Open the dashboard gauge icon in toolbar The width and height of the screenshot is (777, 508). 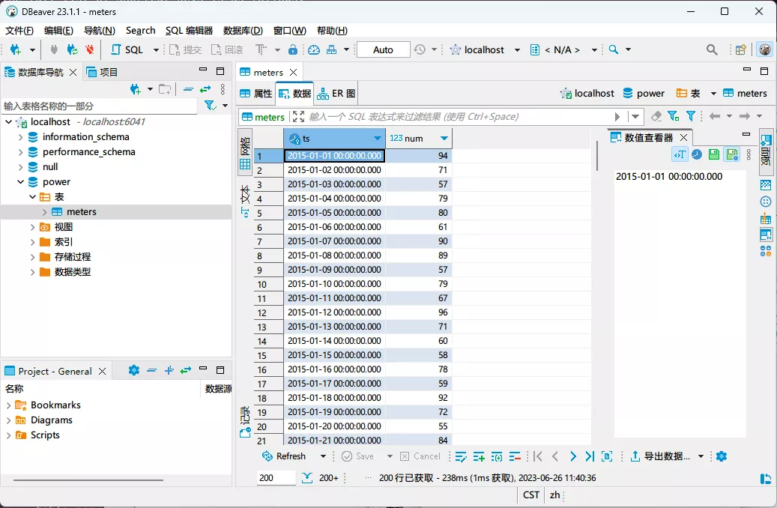point(314,49)
